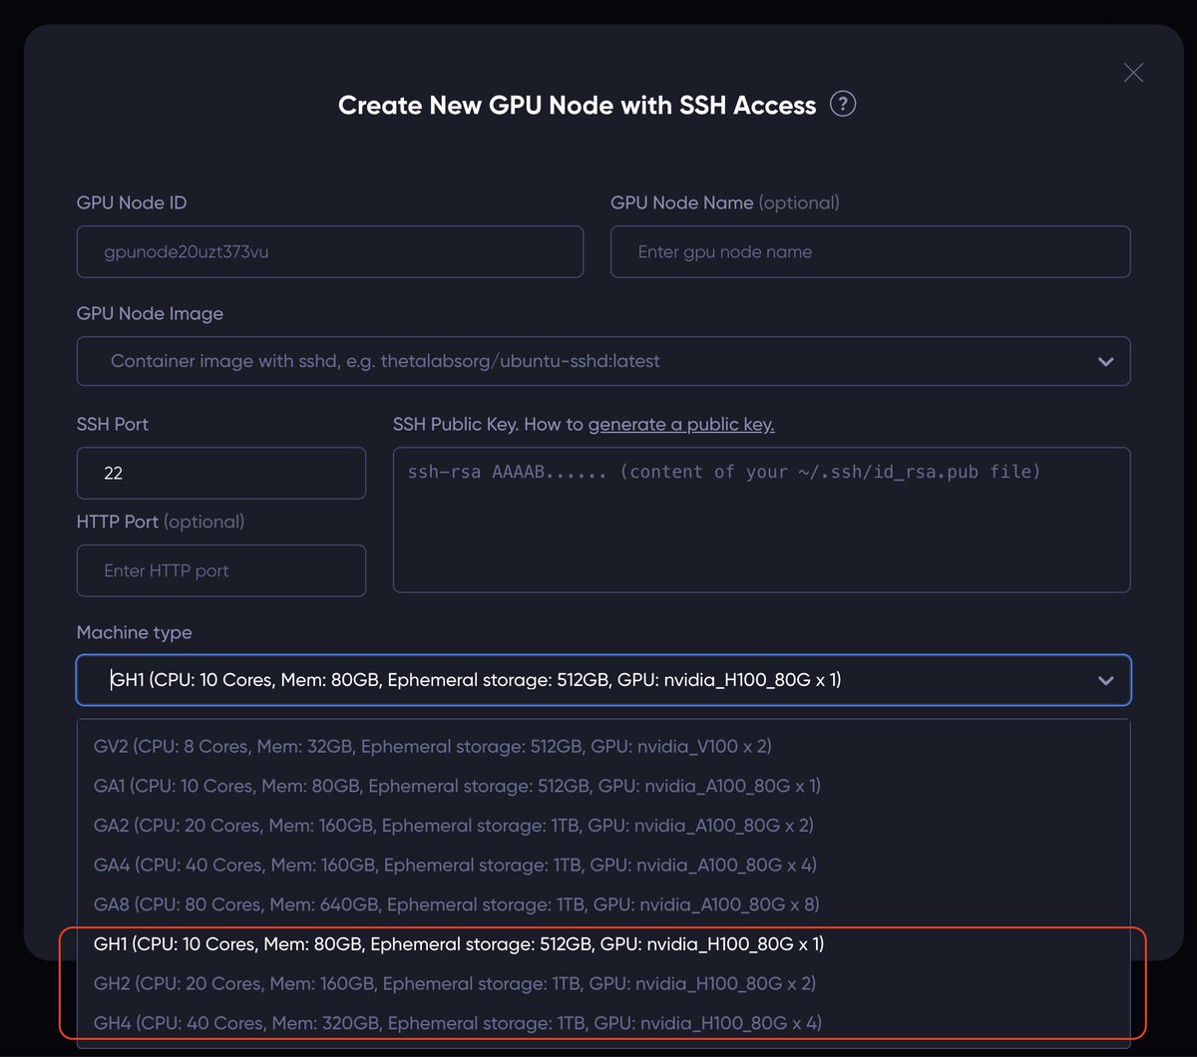Click the SSH Port field showing 22

click(221, 473)
